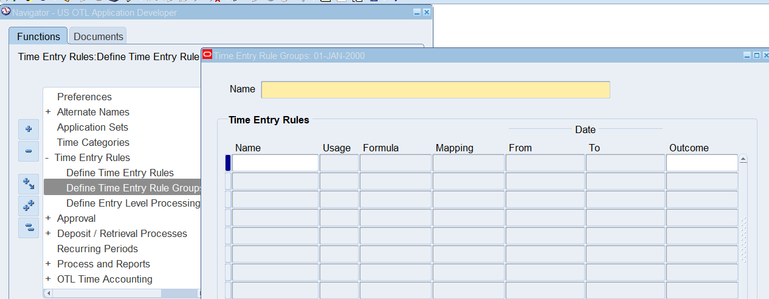Click the Navigator window icon in title bar
The height and width of the screenshot is (299, 769).
[x=6, y=12]
